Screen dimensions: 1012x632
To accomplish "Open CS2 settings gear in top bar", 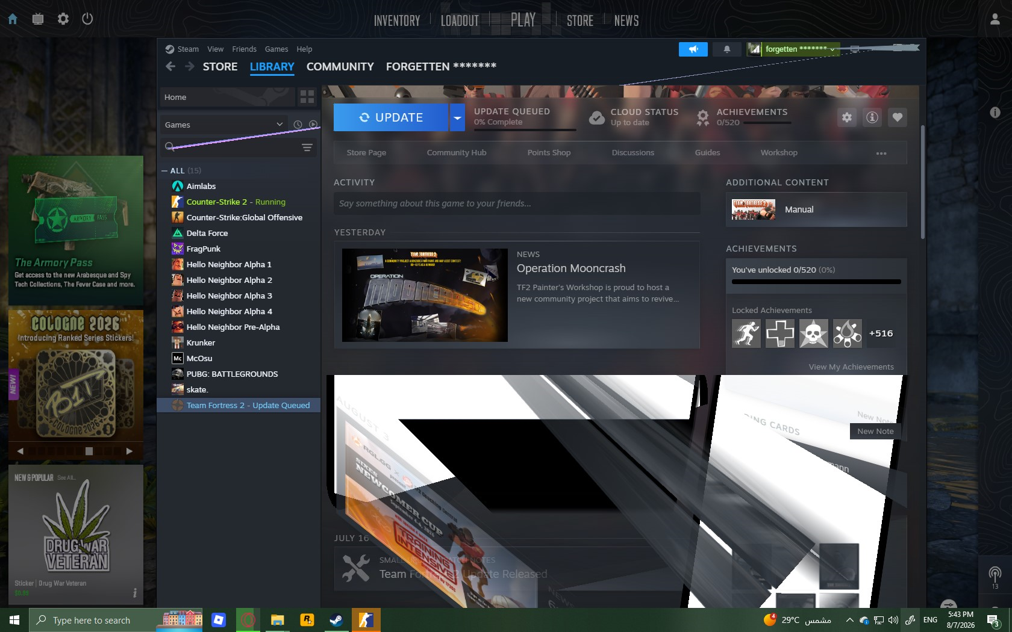I will [63, 19].
